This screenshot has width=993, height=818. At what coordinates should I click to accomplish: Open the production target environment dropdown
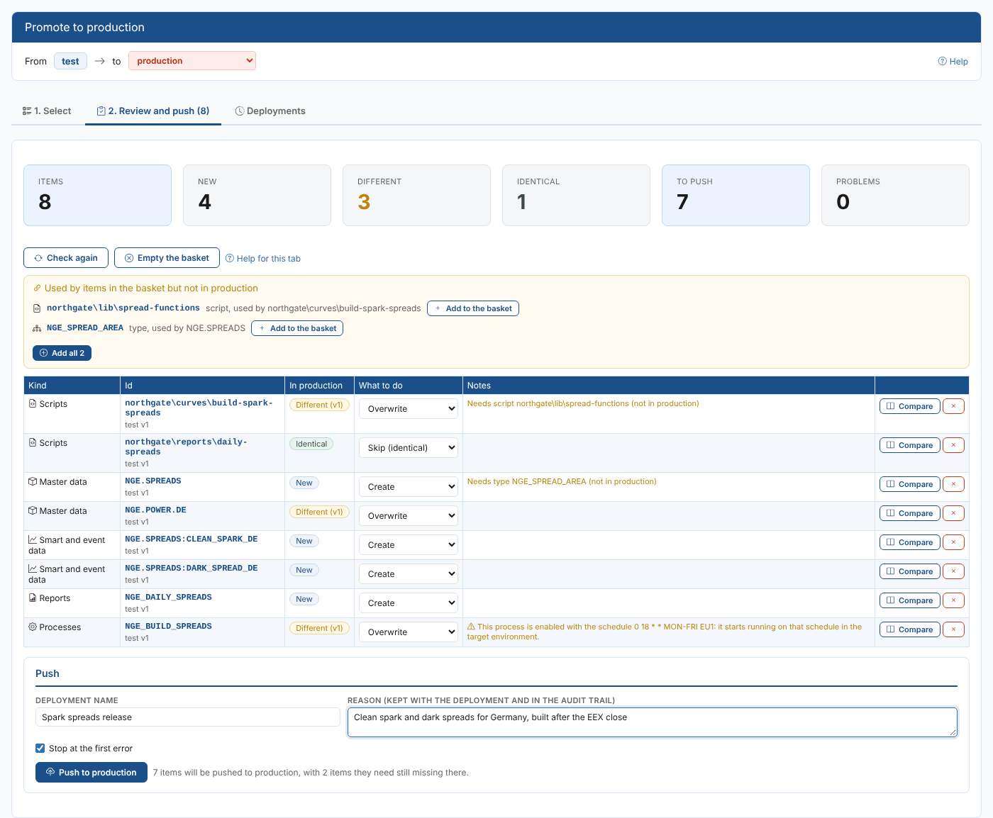point(192,61)
